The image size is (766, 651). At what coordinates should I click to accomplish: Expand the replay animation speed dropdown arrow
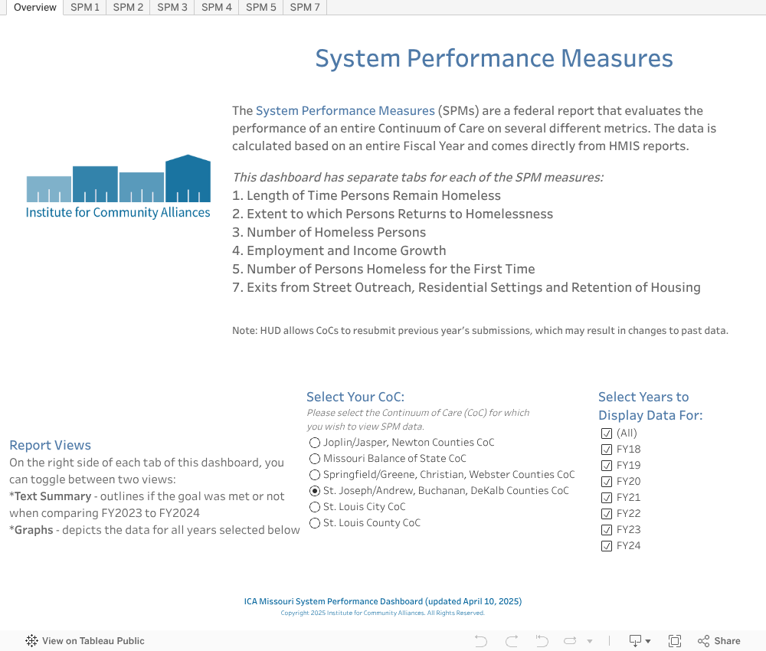(590, 641)
